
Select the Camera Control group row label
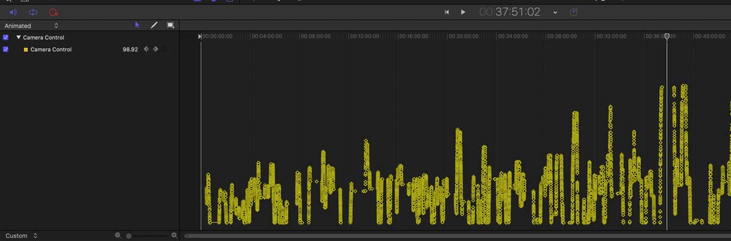click(44, 38)
